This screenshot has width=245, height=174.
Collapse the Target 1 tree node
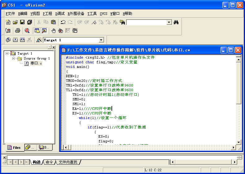(x=7, y=53)
